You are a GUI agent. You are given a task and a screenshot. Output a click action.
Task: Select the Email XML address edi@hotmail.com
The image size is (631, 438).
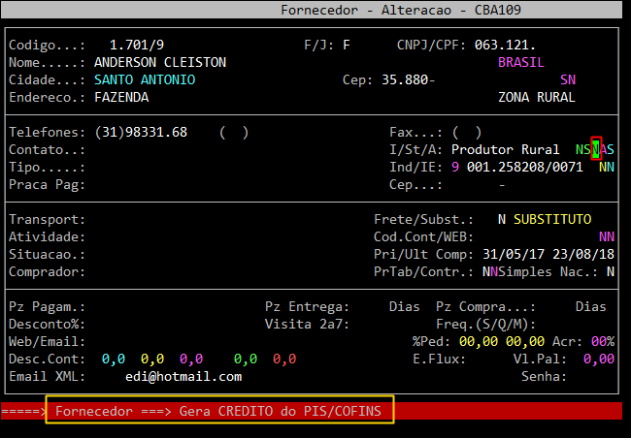click(x=183, y=376)
